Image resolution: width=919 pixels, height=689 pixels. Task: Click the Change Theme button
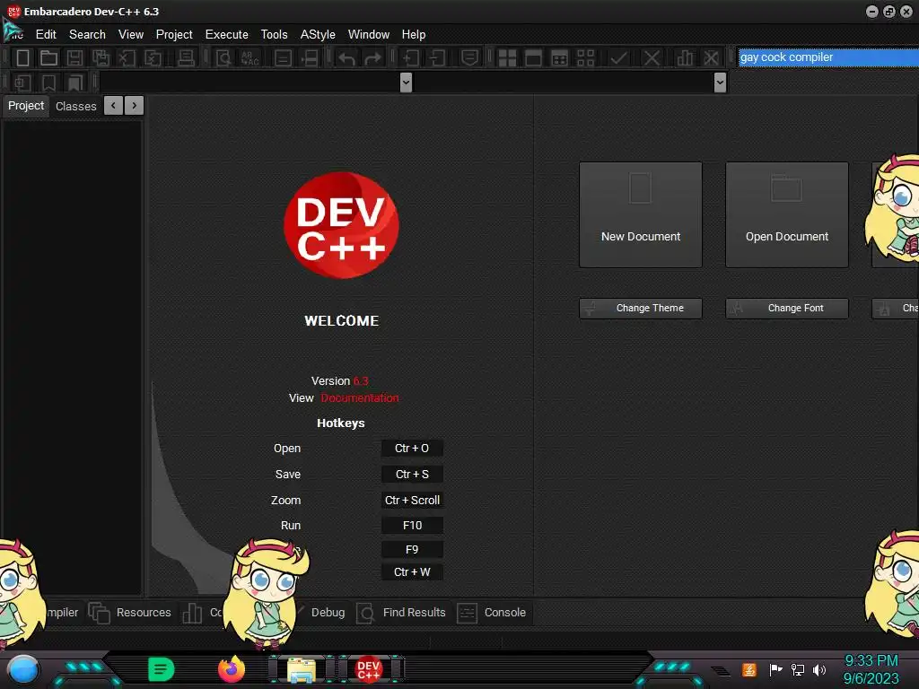point(641,309)
